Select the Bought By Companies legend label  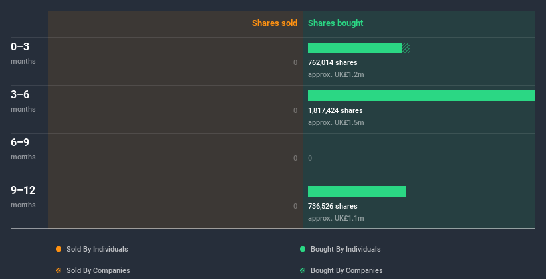pos(346,270)
